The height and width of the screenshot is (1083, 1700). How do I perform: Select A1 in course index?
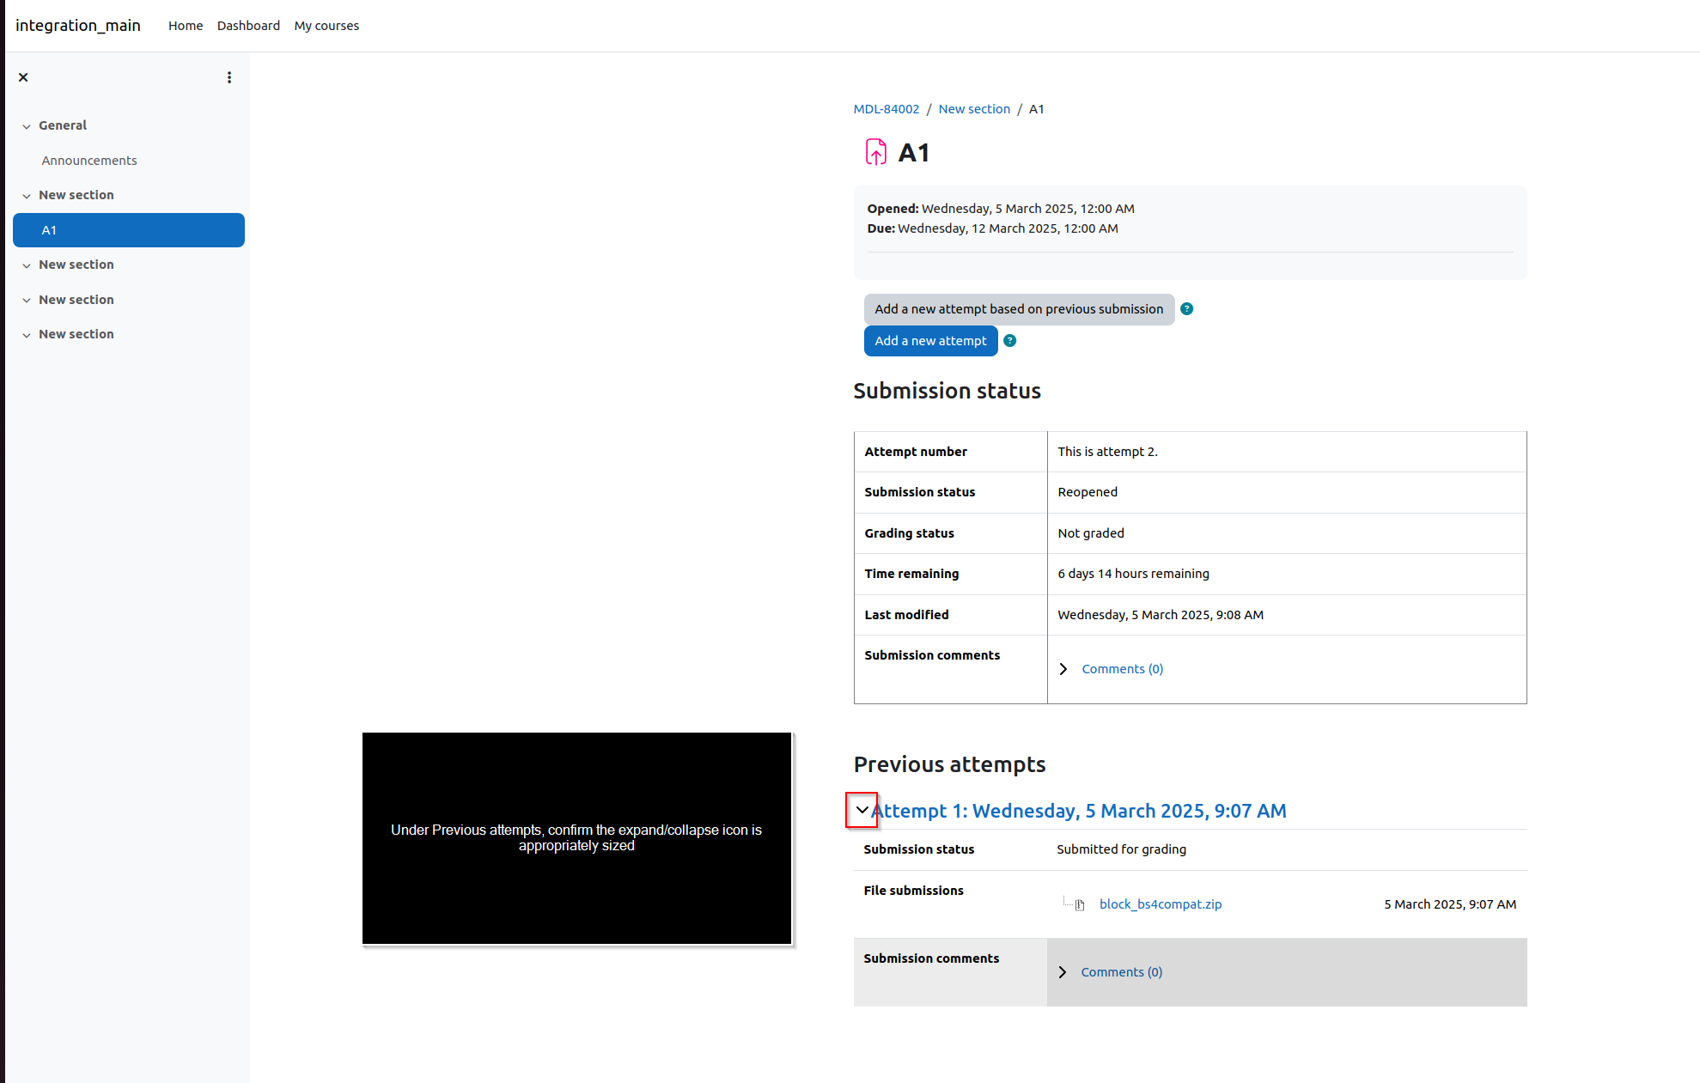click(129, 230)
